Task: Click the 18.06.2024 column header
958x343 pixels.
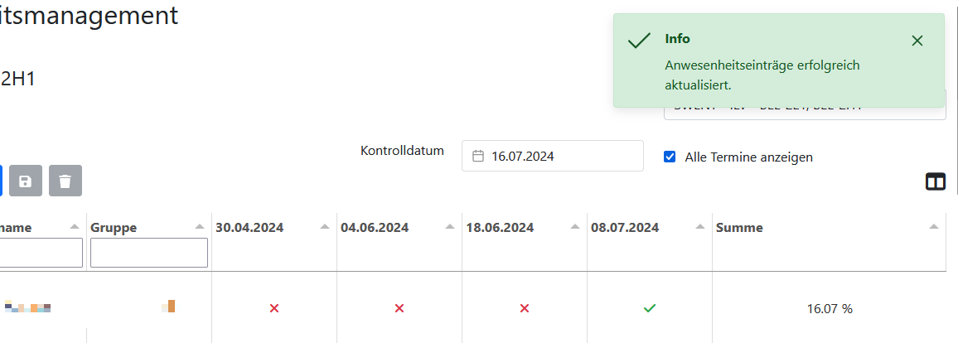Action: 500,228
